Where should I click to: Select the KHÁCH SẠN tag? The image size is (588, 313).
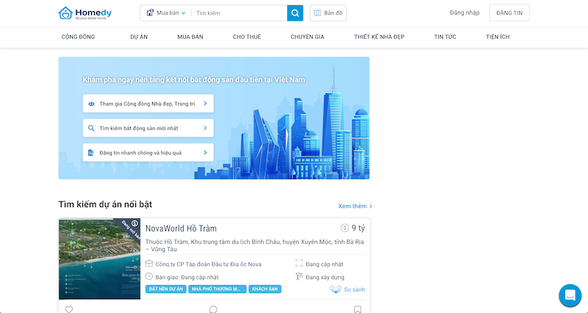tap(265, 289)
